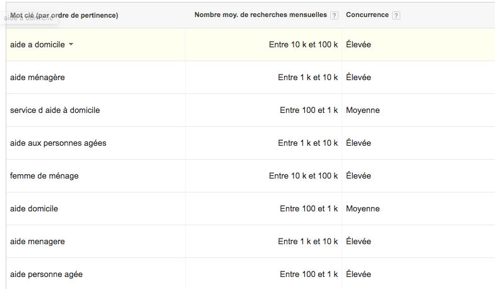The width and height of the screenshot is (495, 289).
Task: Sort by Concurrence column header
Action: 367,15
